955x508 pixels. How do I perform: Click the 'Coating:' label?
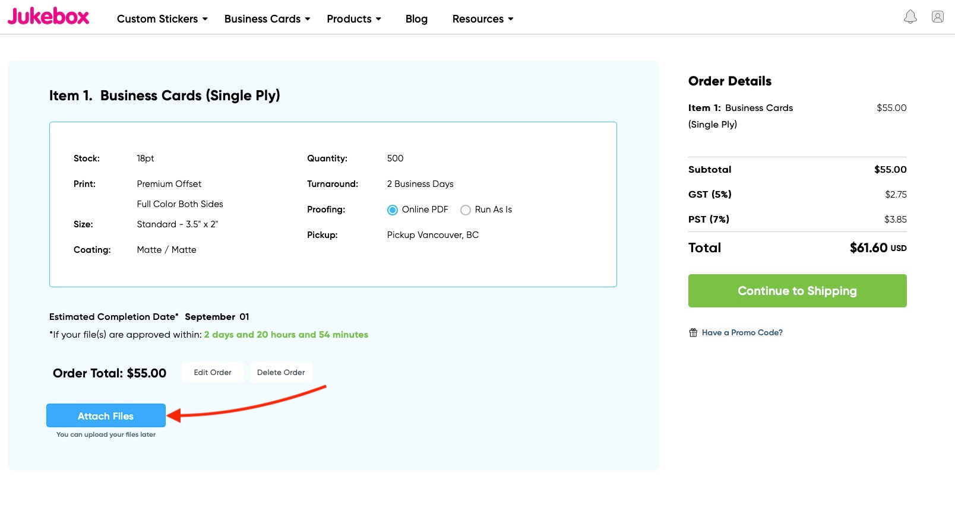point(92,250)
